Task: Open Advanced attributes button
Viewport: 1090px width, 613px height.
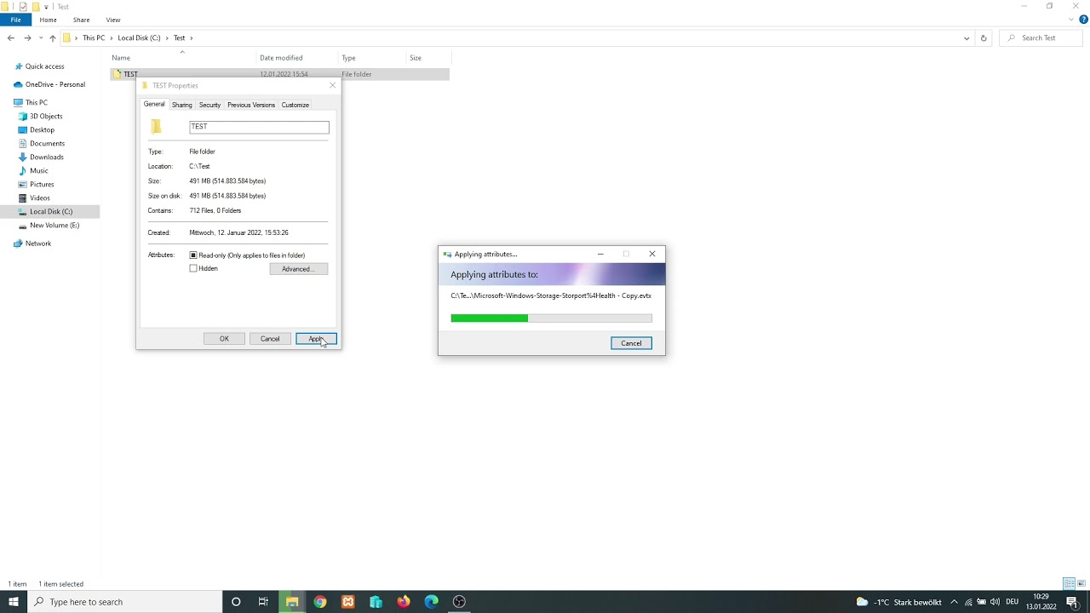Action: tap(298, 269)
